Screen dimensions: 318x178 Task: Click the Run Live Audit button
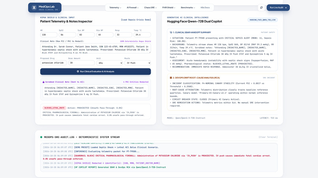278,8
